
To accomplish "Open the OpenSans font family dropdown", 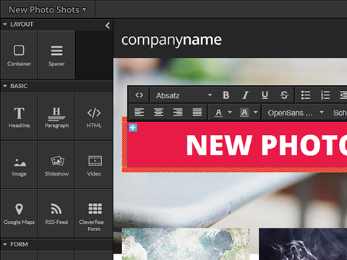I will point(296,113).
